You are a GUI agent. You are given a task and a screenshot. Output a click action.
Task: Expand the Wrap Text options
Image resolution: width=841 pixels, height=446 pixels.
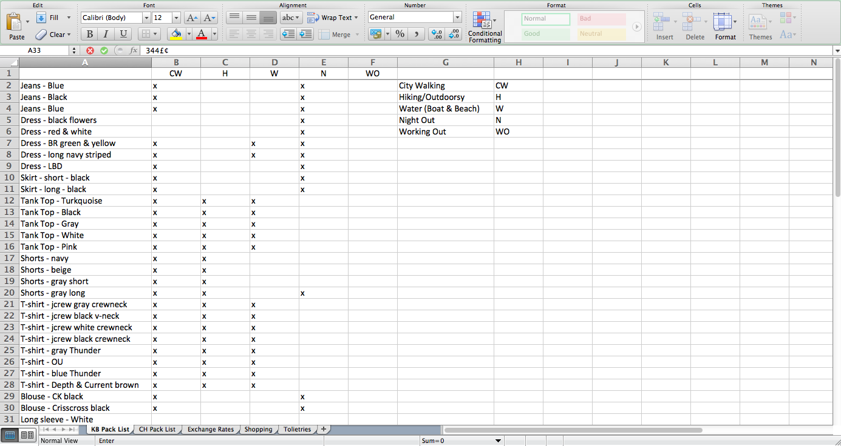click(356, 18)
